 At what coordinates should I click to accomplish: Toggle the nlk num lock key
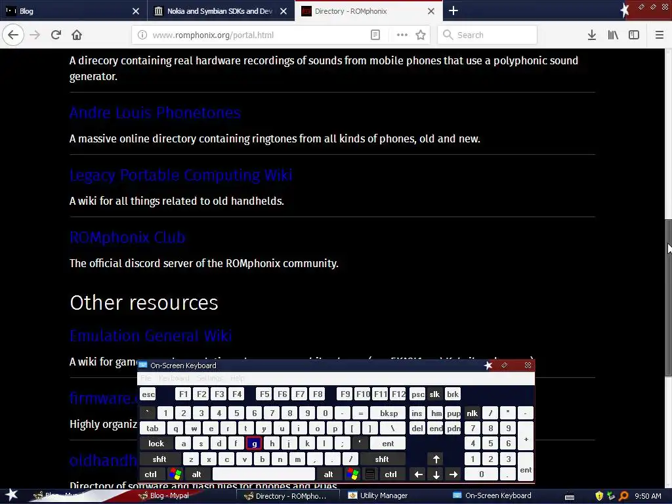pyautogui.click(x=472, y=413)
